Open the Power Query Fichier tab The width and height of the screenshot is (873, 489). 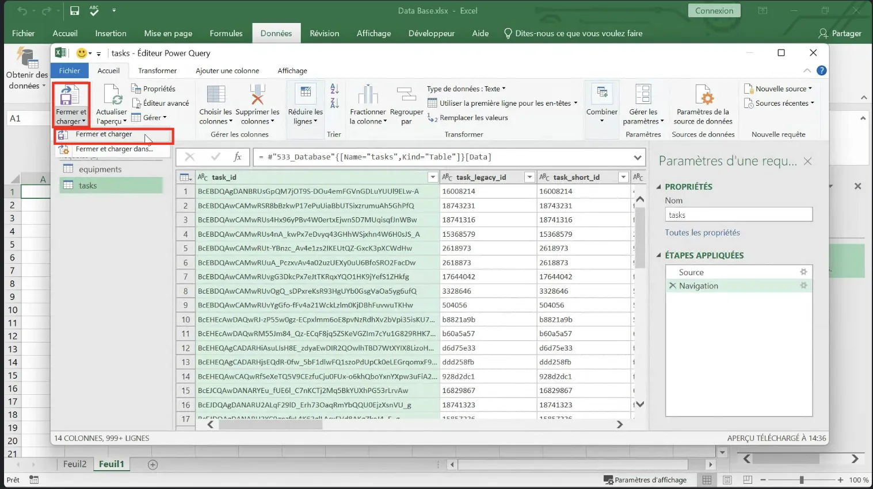[x=70, y=71]
